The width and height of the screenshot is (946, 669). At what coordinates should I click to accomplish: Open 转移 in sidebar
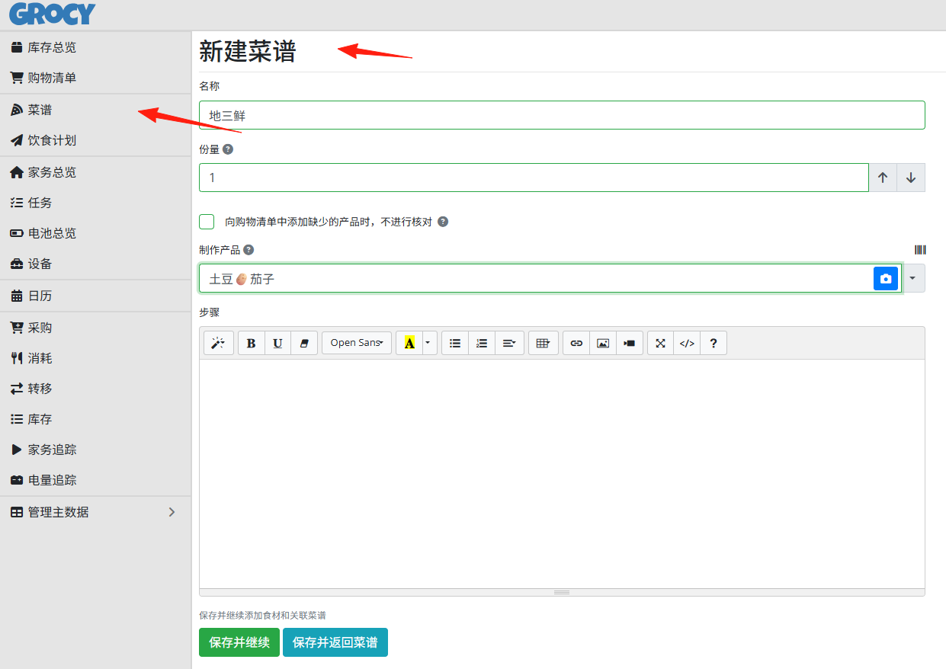click(95, 389)
